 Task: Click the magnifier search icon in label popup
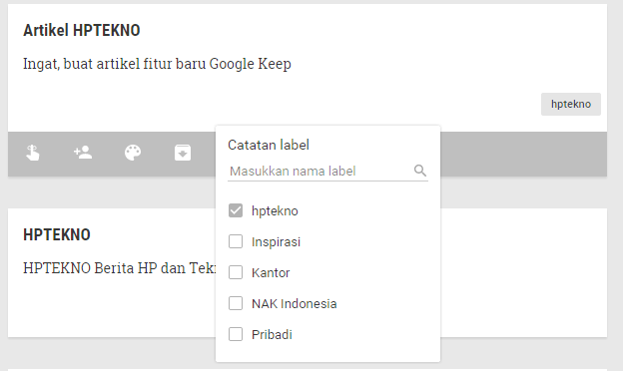[420, 171]
